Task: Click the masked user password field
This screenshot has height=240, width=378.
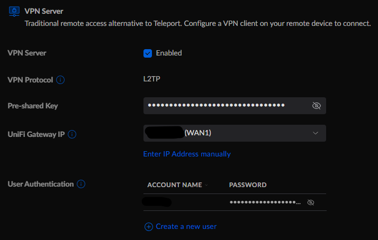Action: (265, 202)
